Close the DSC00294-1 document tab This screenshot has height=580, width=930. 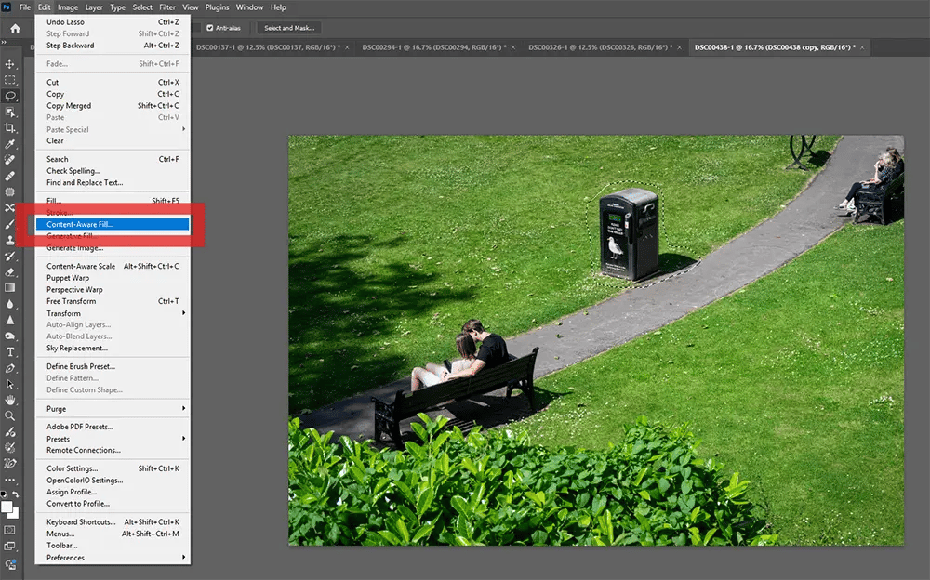[513, 47]
